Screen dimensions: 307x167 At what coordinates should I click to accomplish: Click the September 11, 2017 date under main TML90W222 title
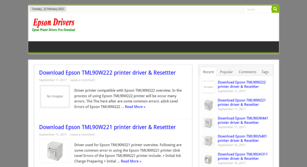(53, 80)
